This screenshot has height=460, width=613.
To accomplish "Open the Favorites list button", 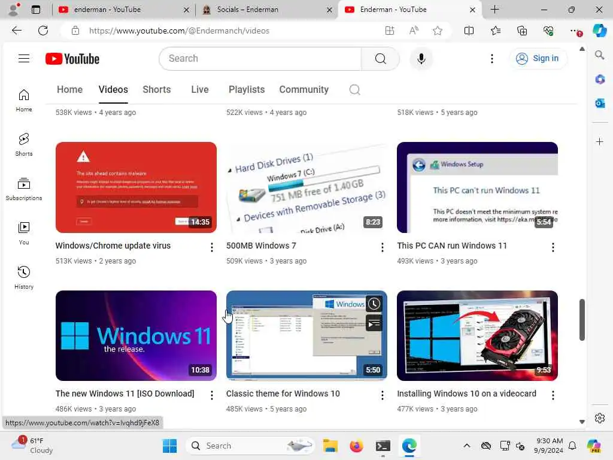I will click(x=495, y=31).
